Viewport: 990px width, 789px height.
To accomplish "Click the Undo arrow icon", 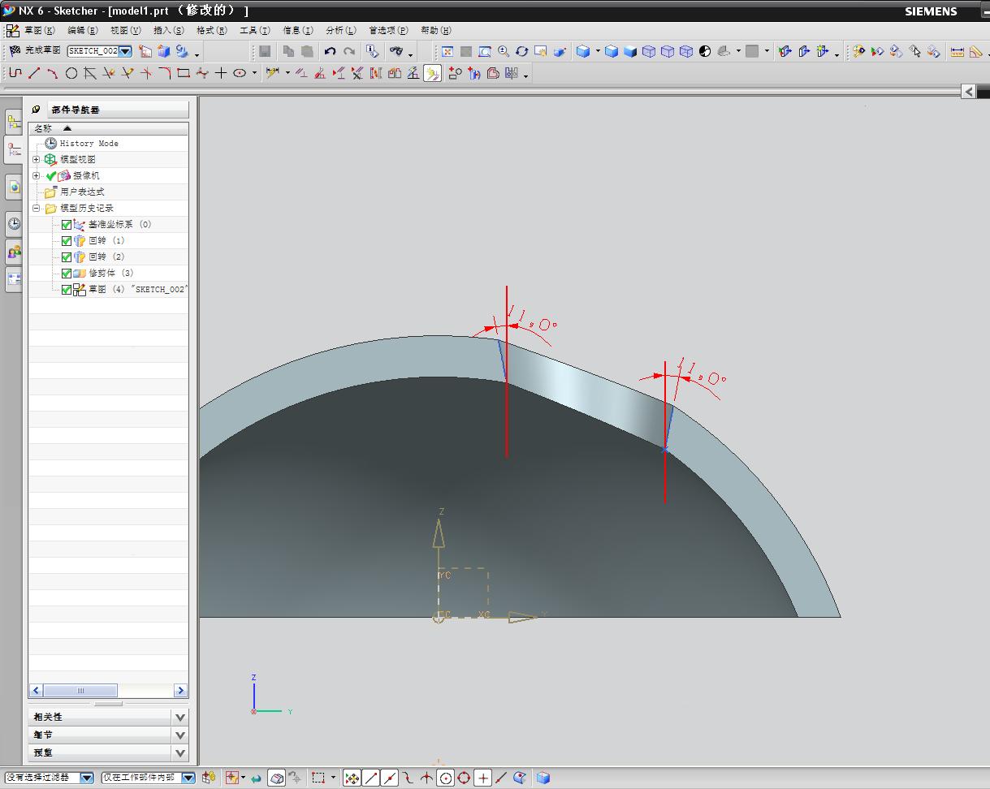I will tap(330, 51).
